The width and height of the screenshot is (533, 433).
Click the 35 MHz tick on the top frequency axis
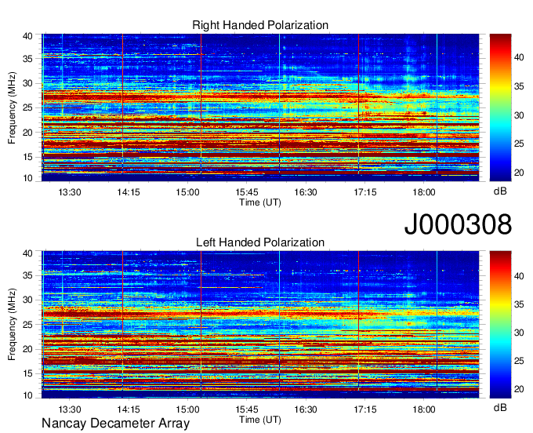pyautogui.click(x=27, y=59)
